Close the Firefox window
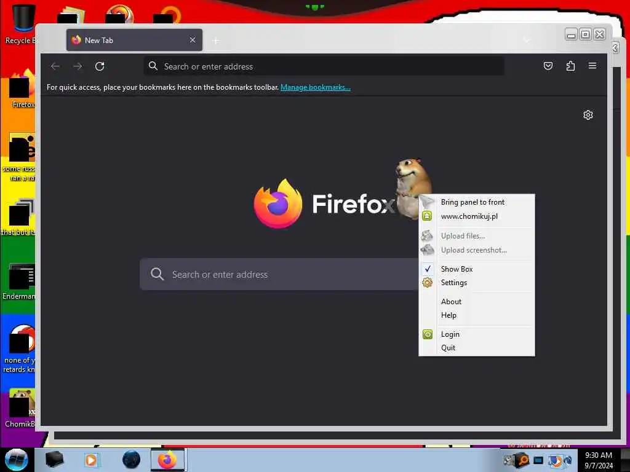Image resolution: width=630 pixels, height=472 pixels. 600,35
